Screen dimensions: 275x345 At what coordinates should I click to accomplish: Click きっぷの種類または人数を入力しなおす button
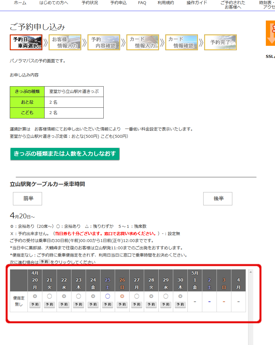pos(65,154)
